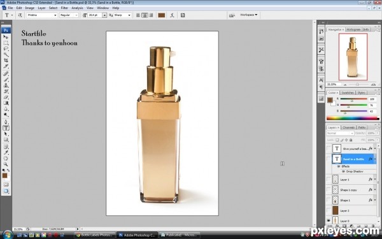The image size is (382, 239).
Task: Open the font family dropdown
Action: pyautogui.click(x=55, y=15)
